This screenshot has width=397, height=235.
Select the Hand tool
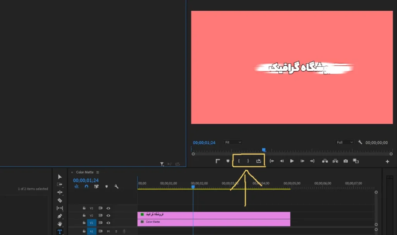pyautogui.click(x=60, y=224)
